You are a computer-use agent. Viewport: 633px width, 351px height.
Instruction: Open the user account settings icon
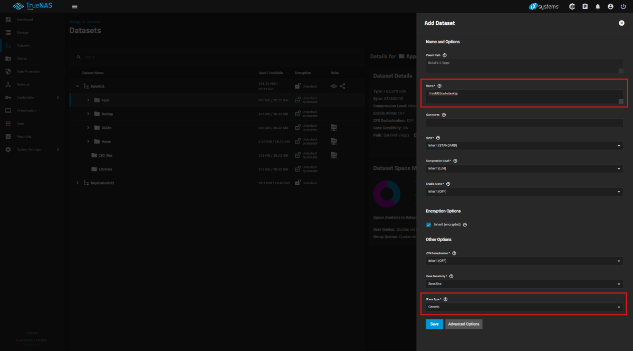point(610,6)
